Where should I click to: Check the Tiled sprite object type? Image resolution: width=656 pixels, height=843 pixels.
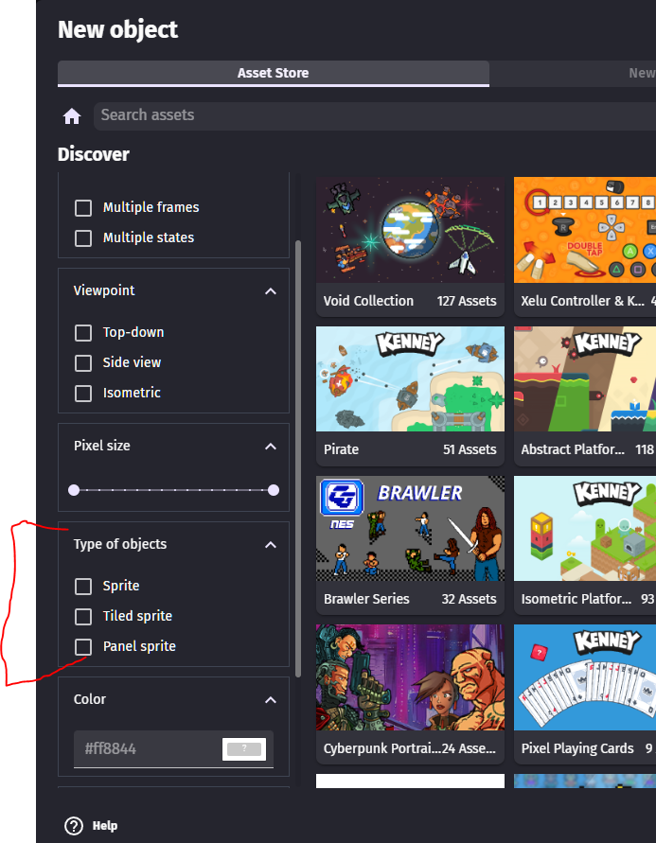click(x=83, y=616)
